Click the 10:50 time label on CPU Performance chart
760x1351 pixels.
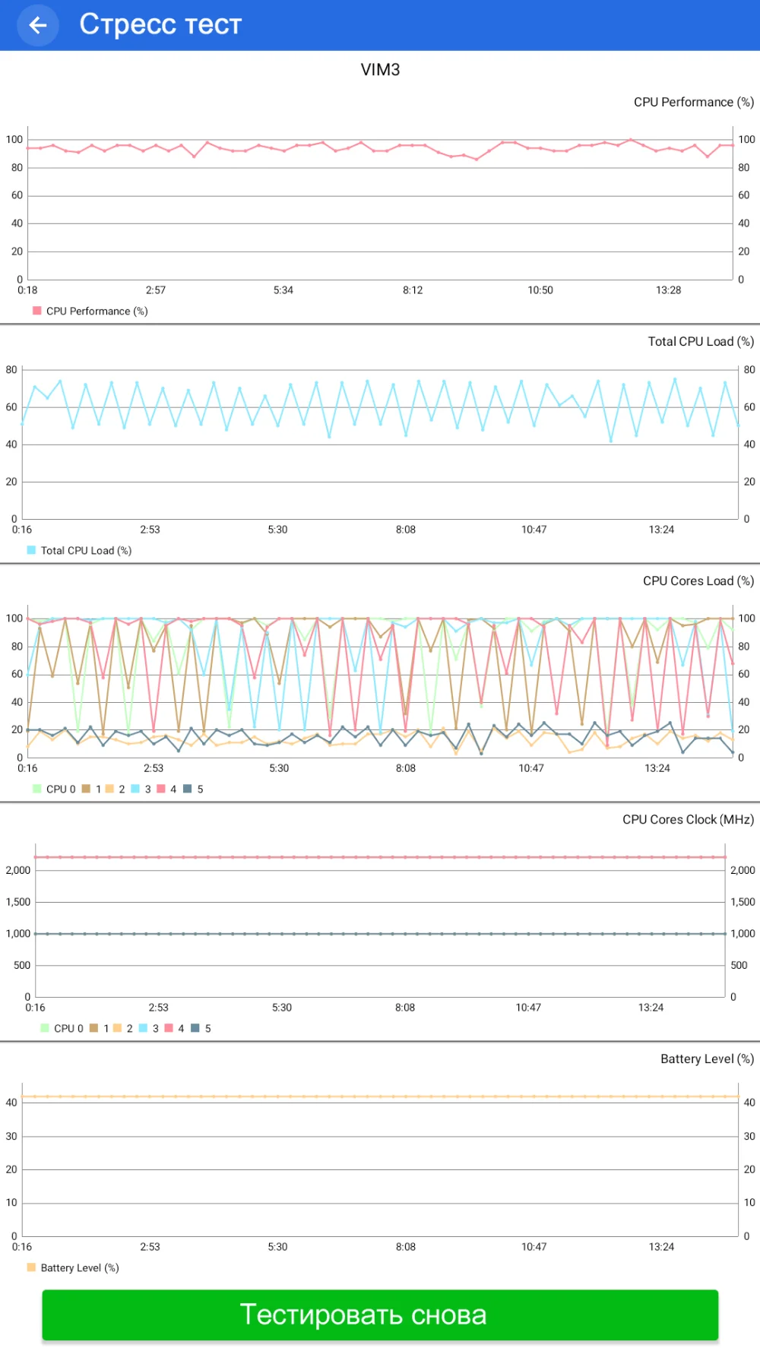540,290
